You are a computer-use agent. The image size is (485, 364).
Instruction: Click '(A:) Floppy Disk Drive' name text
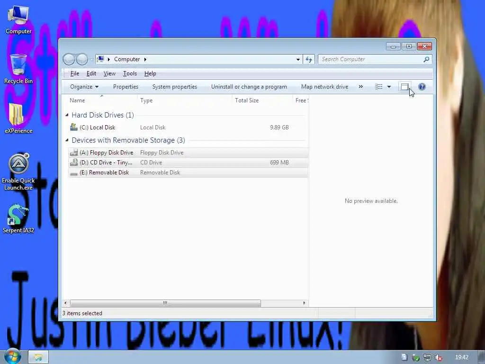(x=106, y=153)
